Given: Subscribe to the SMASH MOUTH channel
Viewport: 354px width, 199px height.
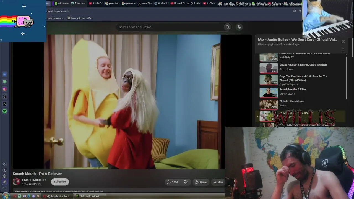Looking at the screenshot, I should pyautogui.click(x=60, y=182).
